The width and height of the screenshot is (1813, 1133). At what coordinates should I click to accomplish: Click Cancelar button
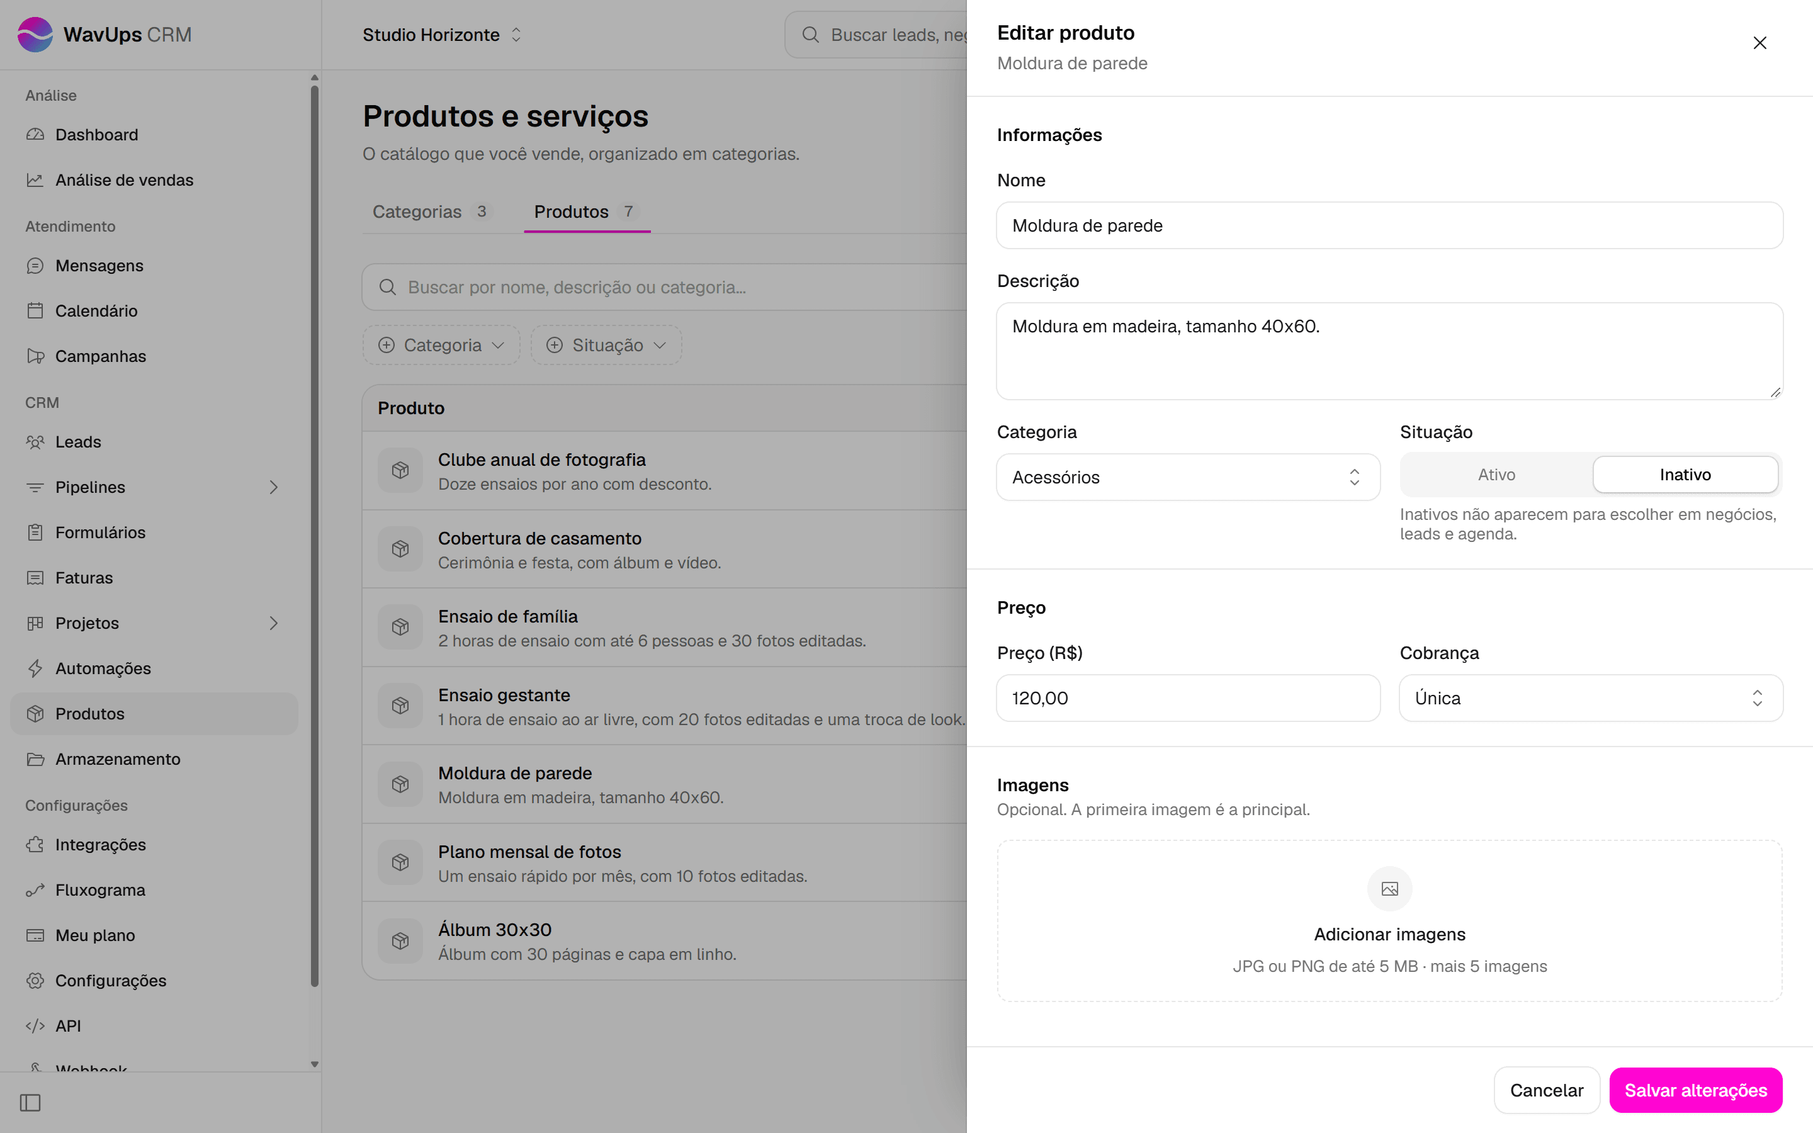(1546, 1090)
